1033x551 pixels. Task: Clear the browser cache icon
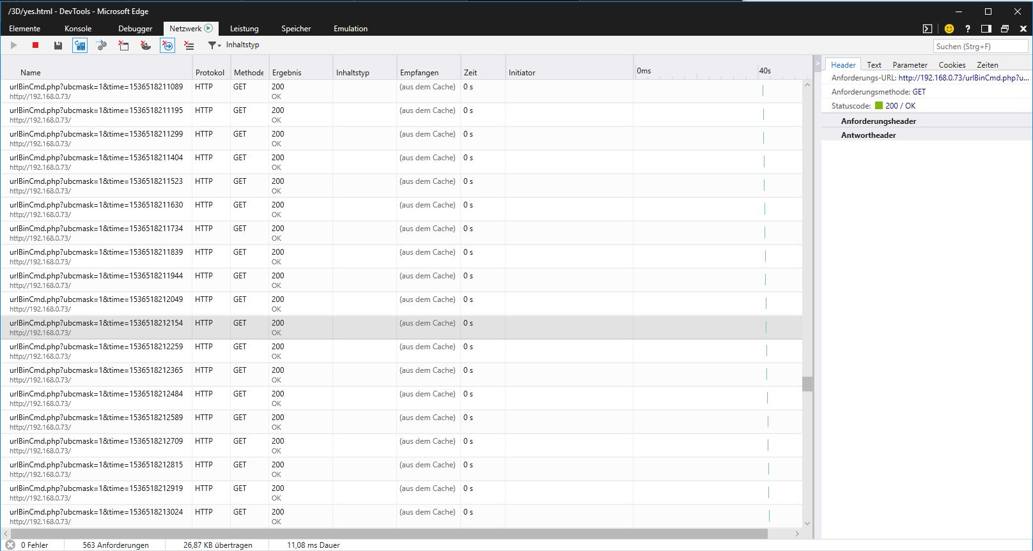coord(123,45)
